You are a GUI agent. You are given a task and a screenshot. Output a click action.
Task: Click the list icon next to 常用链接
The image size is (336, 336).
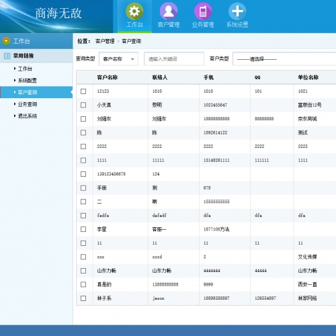[x=7, y=56]
